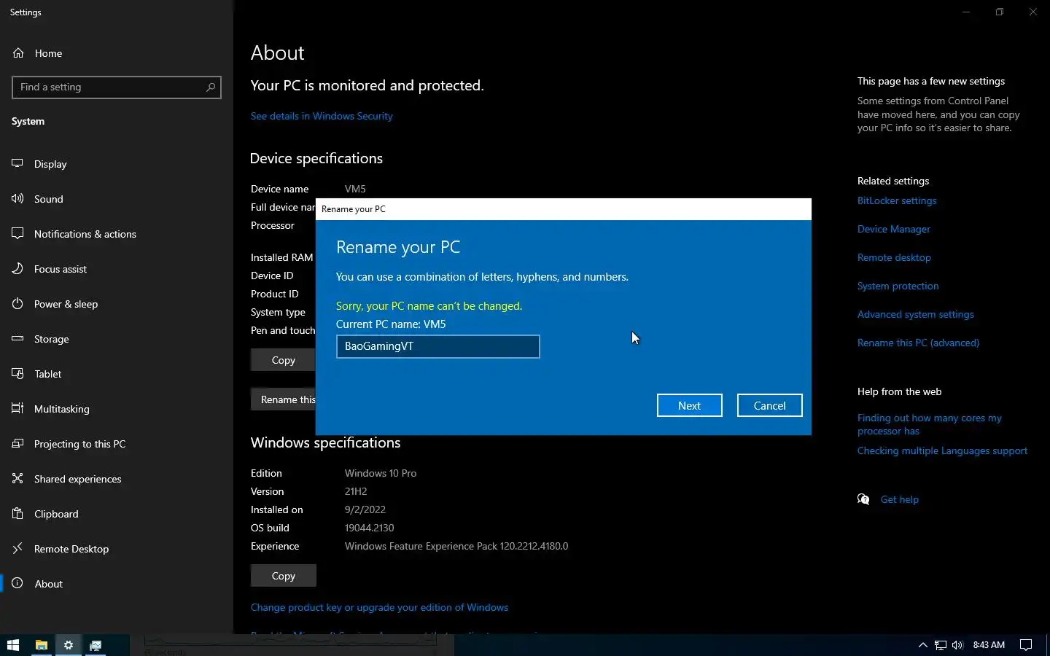Click the Multitasking icon
1050x656 pixels.
pos(17,409)
